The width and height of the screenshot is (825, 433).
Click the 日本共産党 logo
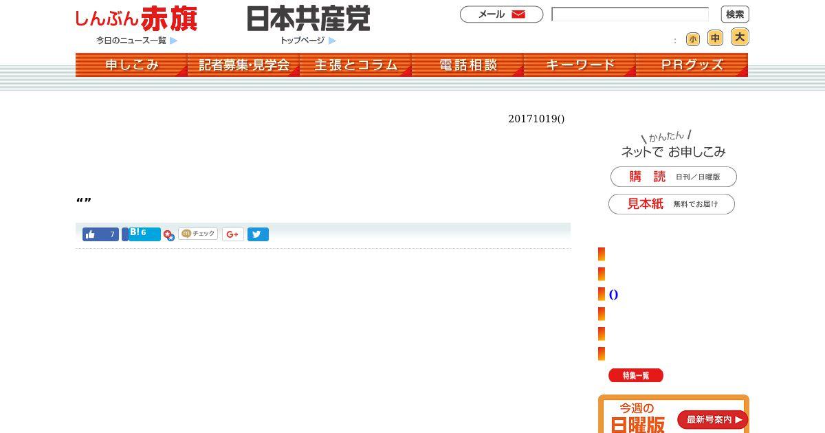click(x=309, y=19)
